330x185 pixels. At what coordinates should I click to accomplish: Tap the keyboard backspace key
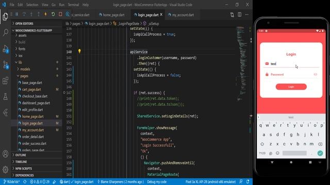pos(320,144)
